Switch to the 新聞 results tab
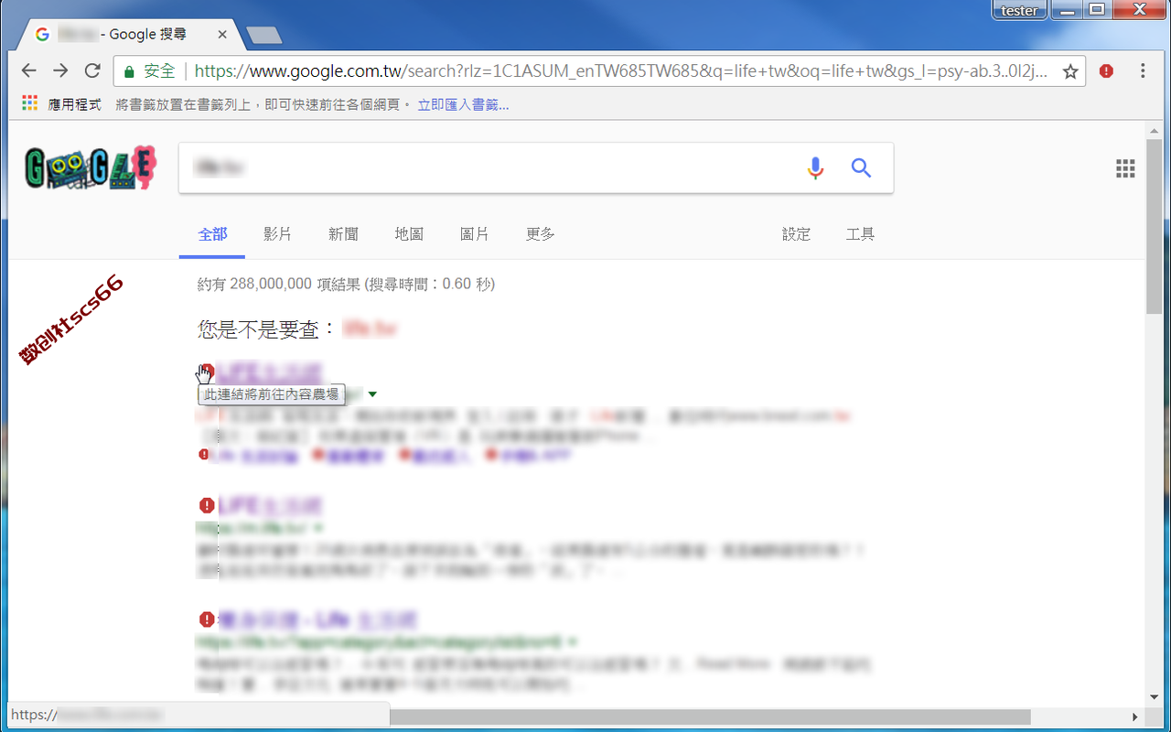The image size is (1171, 732). click(343, 234)
